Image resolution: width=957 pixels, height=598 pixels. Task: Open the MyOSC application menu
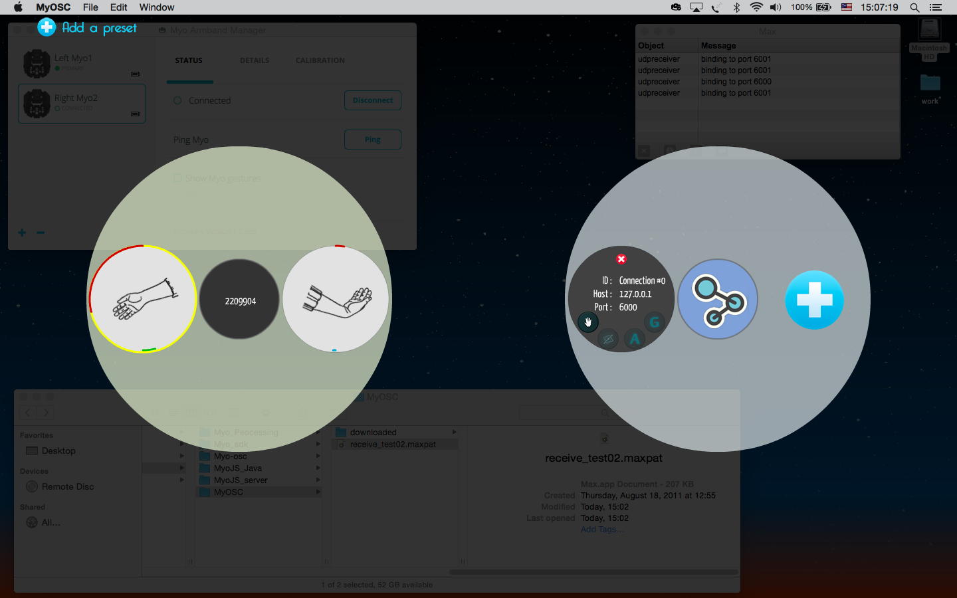[x=53, y=7]
